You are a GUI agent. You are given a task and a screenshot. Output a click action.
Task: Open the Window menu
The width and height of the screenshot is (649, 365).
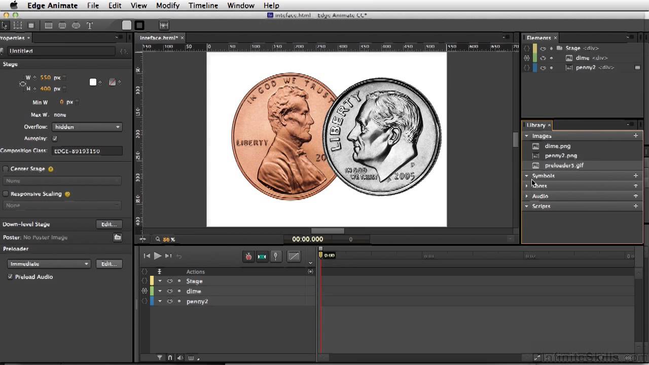[x=241, y=6]
